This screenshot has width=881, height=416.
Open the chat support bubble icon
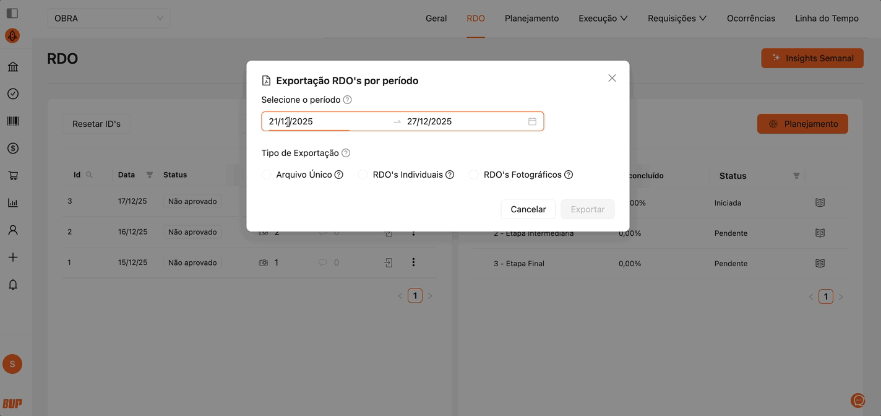(x=857, y=401)
